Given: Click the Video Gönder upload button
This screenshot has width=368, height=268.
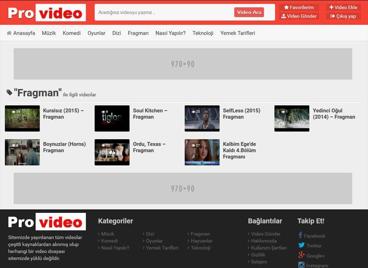Looking at the screenshot, I should [x=299, y=16].
